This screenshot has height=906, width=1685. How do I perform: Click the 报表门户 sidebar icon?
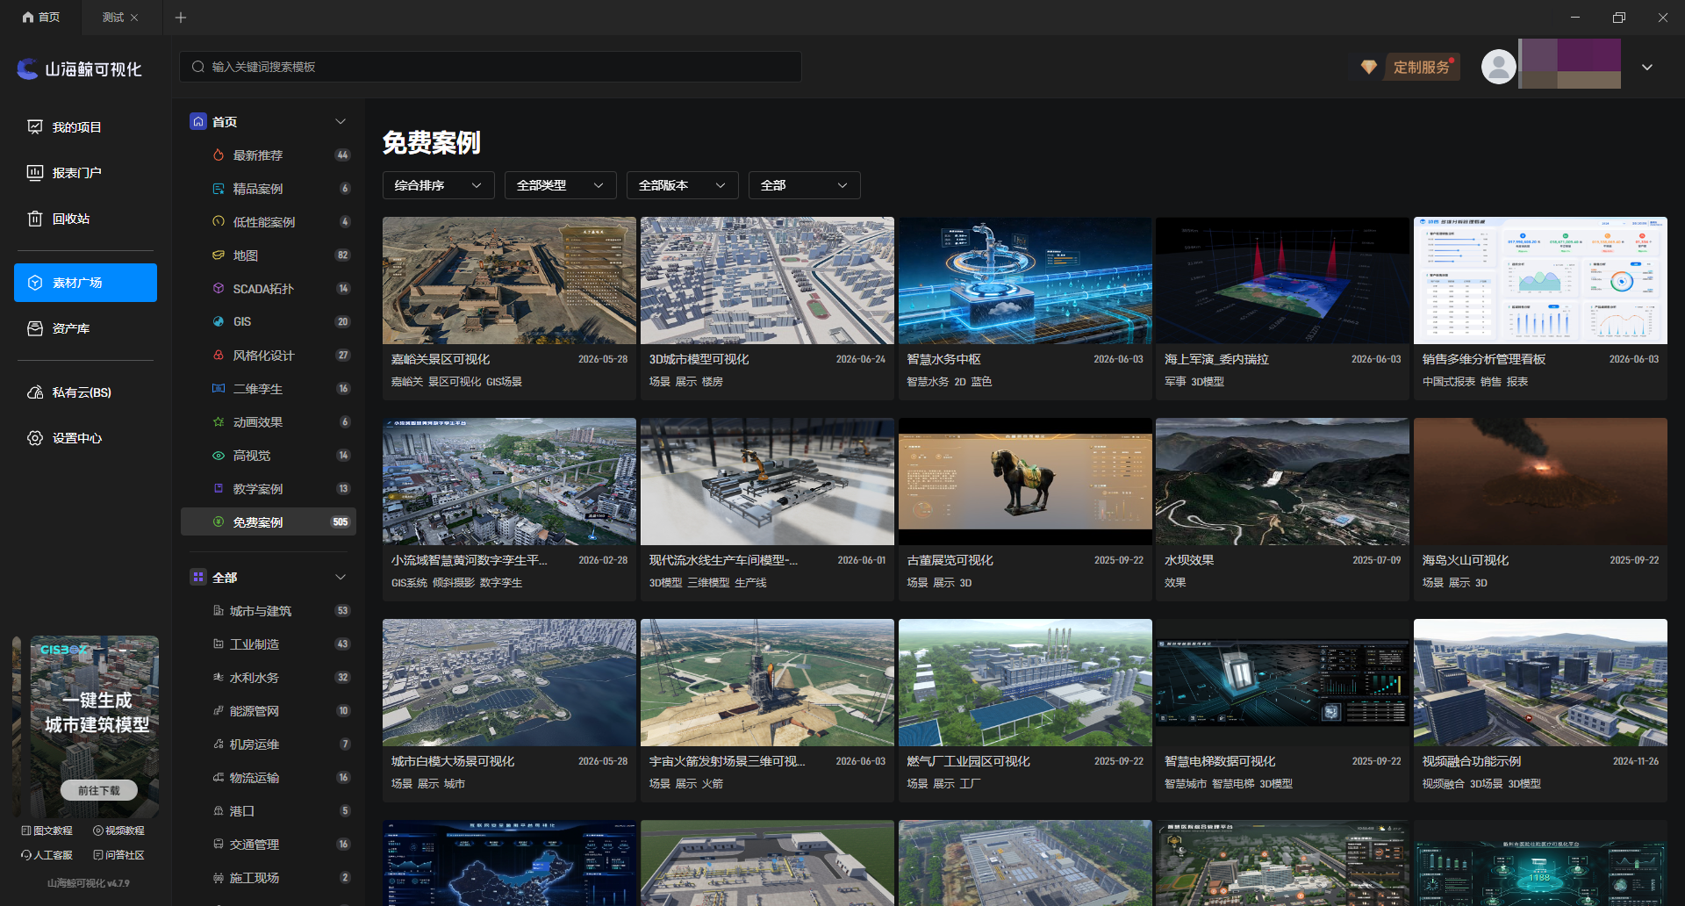[35, 173]
